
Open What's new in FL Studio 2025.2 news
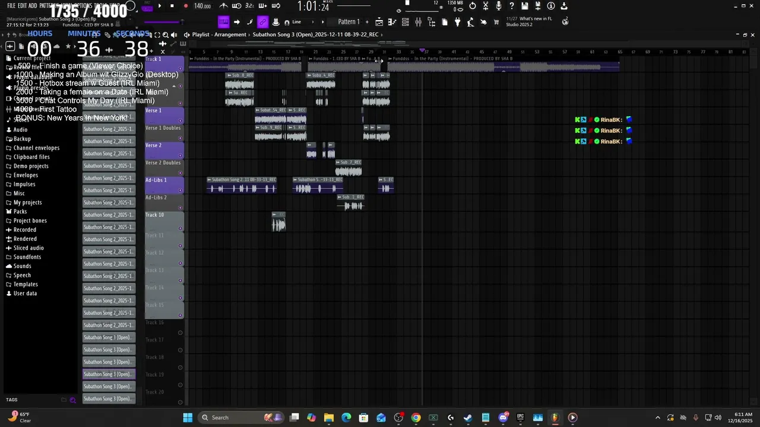pos(528,21)
